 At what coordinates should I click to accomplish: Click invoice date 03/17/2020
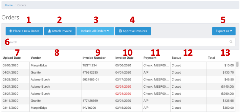pos(123,80)
